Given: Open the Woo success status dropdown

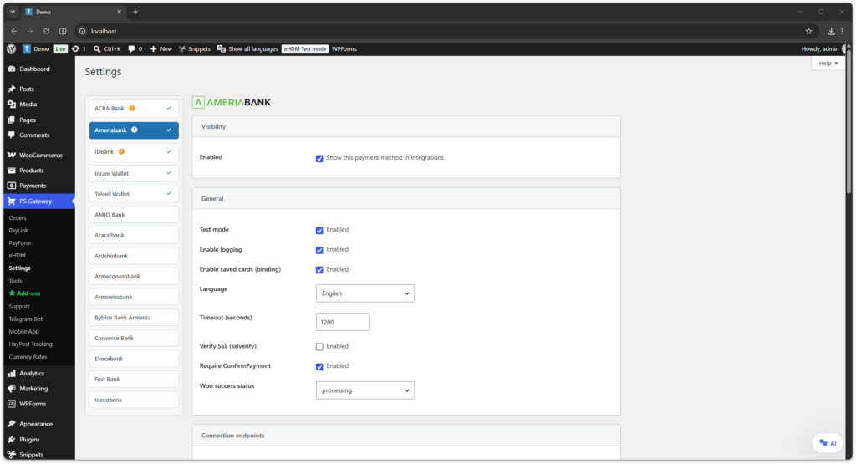Looking at the screenshot, I should point(364,390).
